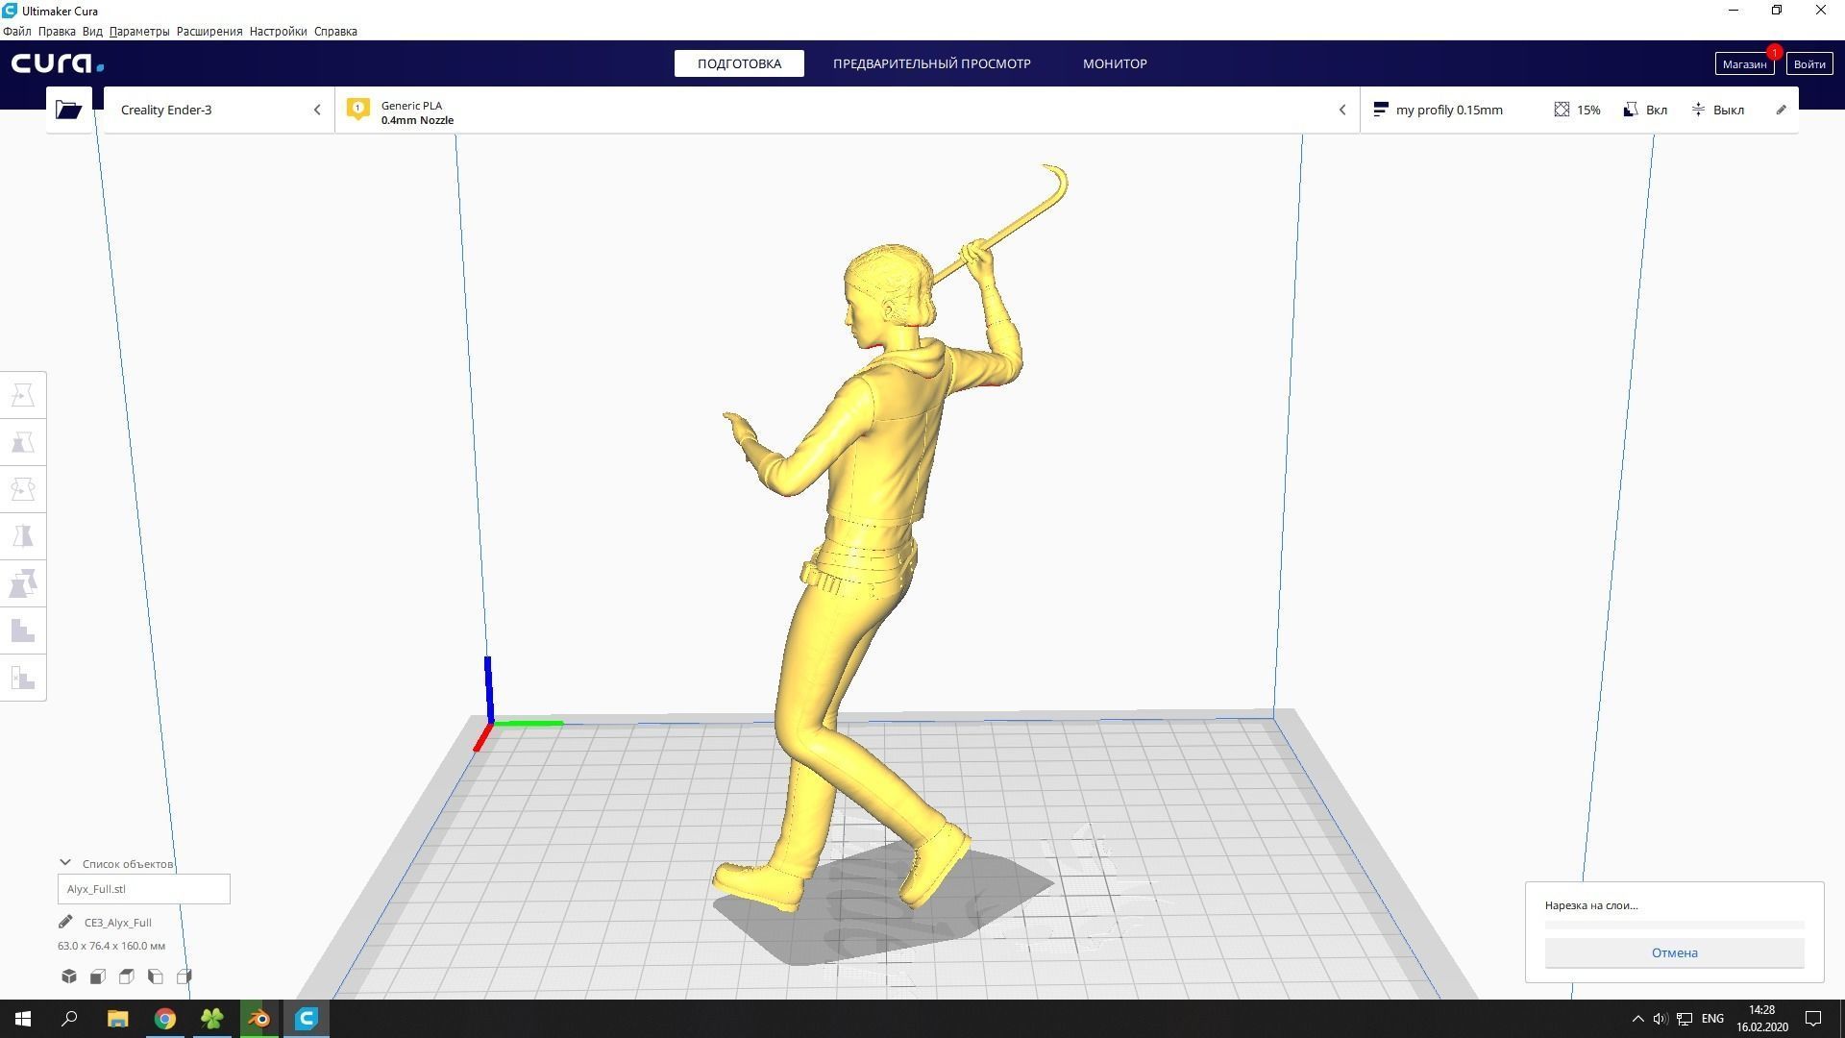Open Вид menu
The height and width of the screenshot is (1038, 1845).
tap(92, 32)
